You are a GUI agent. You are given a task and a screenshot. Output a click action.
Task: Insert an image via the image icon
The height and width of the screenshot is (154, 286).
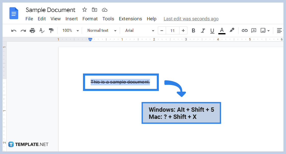264,30
